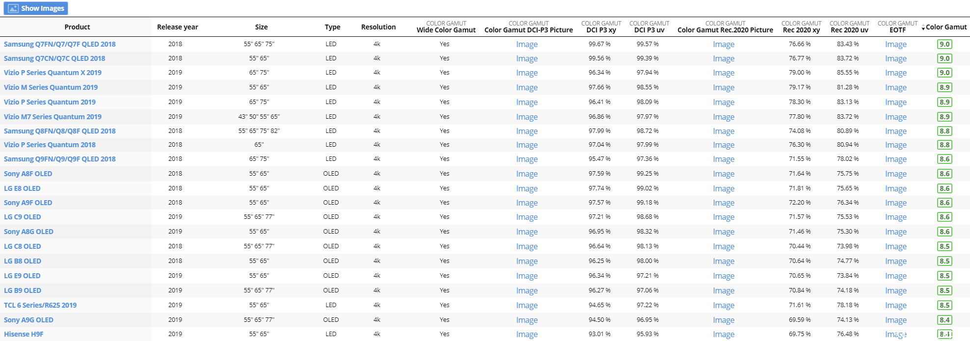Go to Vizio M Series Quantum 2019 page
Image resolution: width=970 pixels, height=341 pixels.
pos(51,87)
